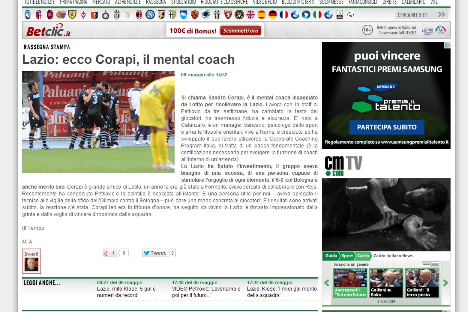Open the Serie B logo icon
Viewport: 468px width, 312px height.
click(x=340, y=15)
